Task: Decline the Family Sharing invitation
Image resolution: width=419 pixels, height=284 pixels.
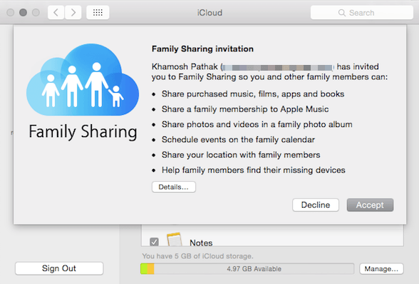Action: (x=316, y=205)
